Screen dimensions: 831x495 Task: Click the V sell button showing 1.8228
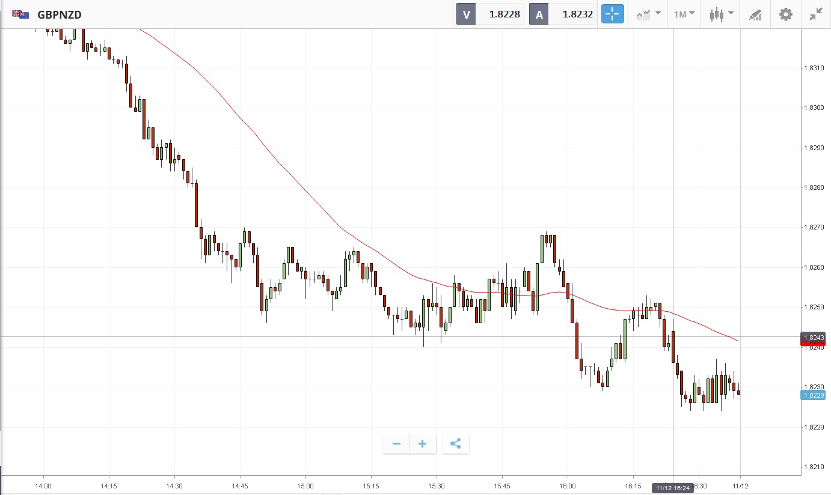click(490, 14)
